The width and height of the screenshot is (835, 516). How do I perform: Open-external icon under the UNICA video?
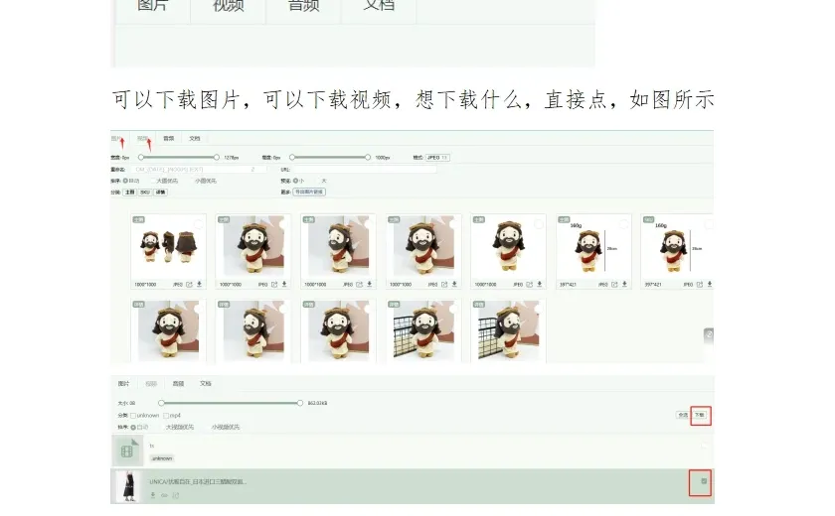(176, 495)
